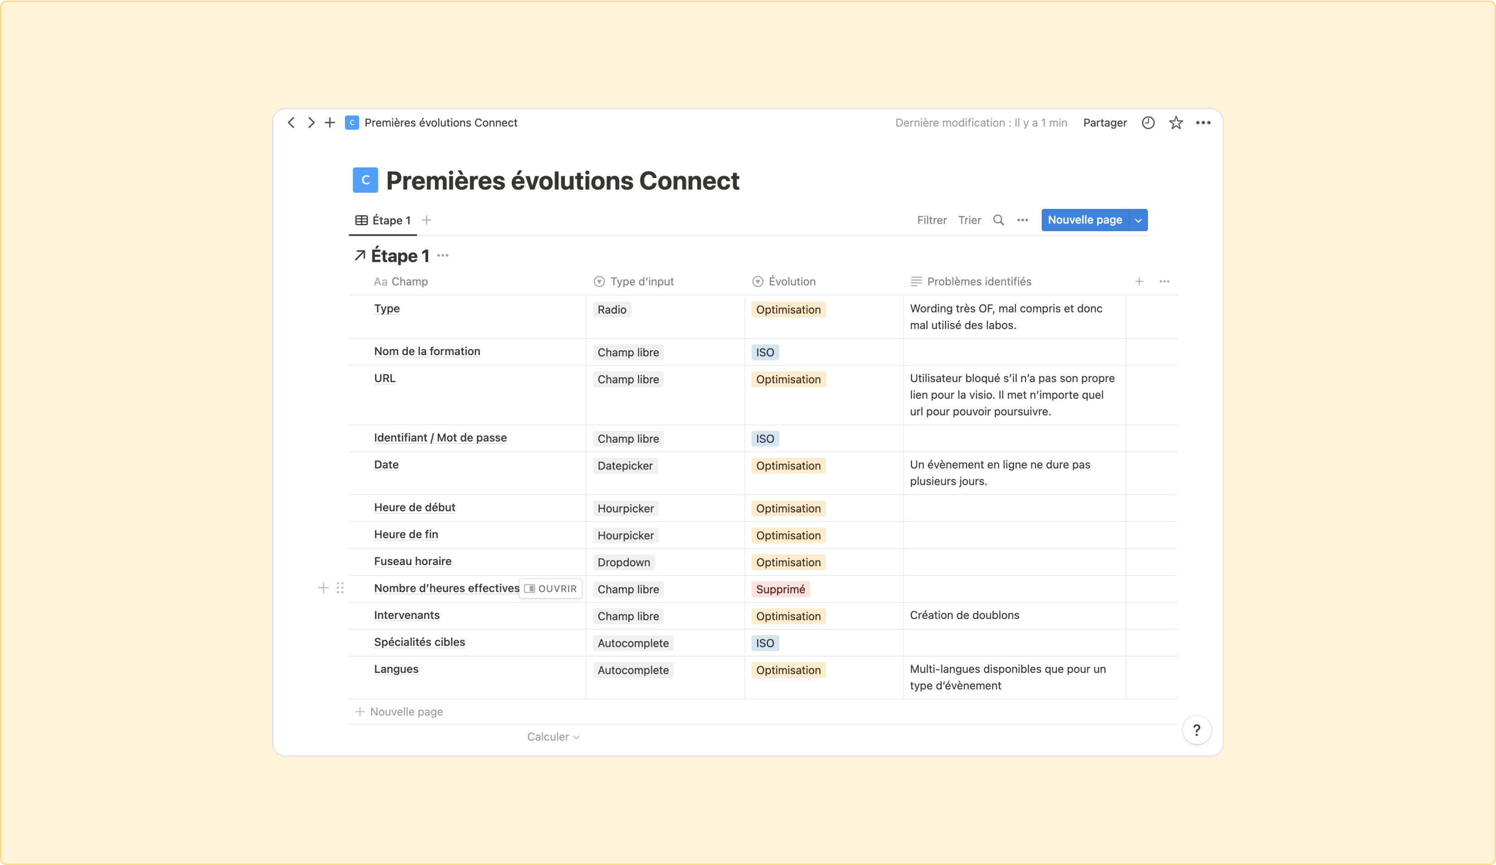Click the blue Nouvelle page button

pos(1084,220)
